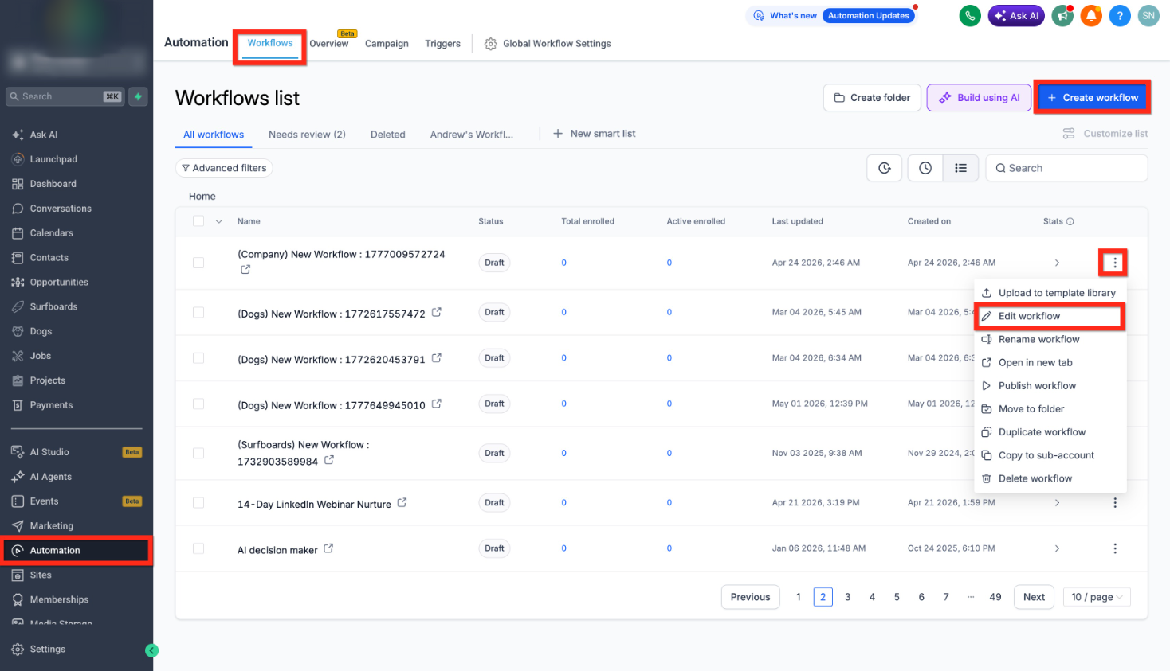Screen dimensions: 1170x671
Task: Check the AI decision maker row
Action: click(198, 548)
